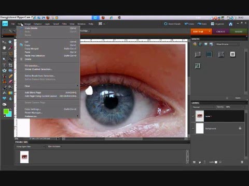This screenshot has width=249, height=186.
Task: Select the Brush tool
Action: pos(4,87)
